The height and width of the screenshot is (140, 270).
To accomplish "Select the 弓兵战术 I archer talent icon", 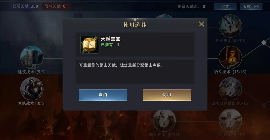I will [x=230, y=120].
